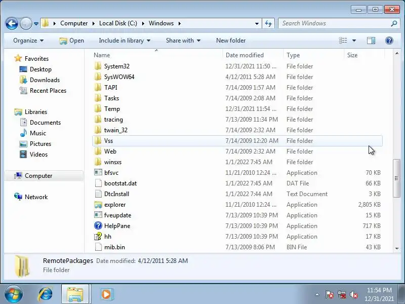Open recent pages dropdown arrow
This screenshot has height=304, width=405.
click(x=36, y=24)
